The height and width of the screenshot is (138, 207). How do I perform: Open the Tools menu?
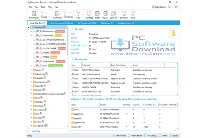point(43,7)
